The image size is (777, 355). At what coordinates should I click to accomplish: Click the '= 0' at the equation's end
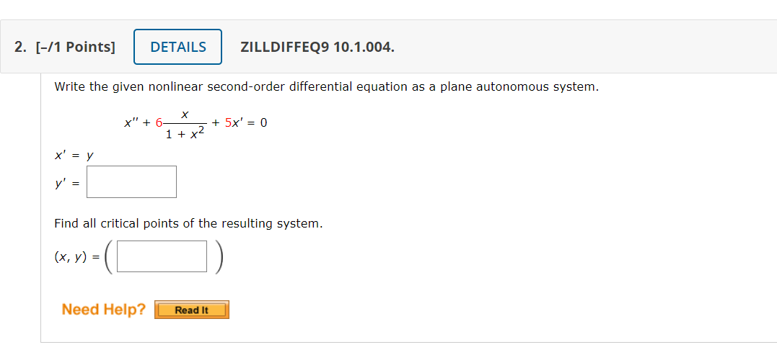pos(256,122)
